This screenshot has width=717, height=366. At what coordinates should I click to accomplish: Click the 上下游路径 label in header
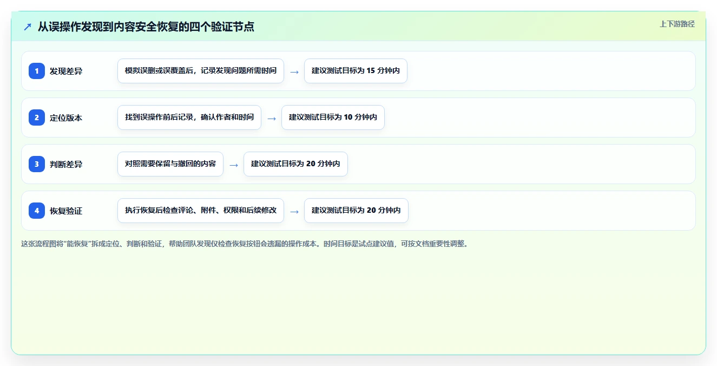point(677,24)
